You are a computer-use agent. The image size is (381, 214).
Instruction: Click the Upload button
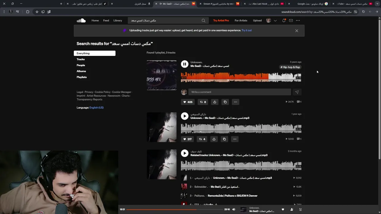coord(257,21)
